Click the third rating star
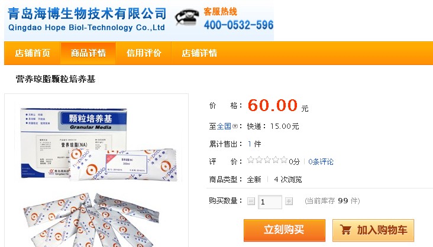The height and width of the screenshot is (247, 433). 267,160
